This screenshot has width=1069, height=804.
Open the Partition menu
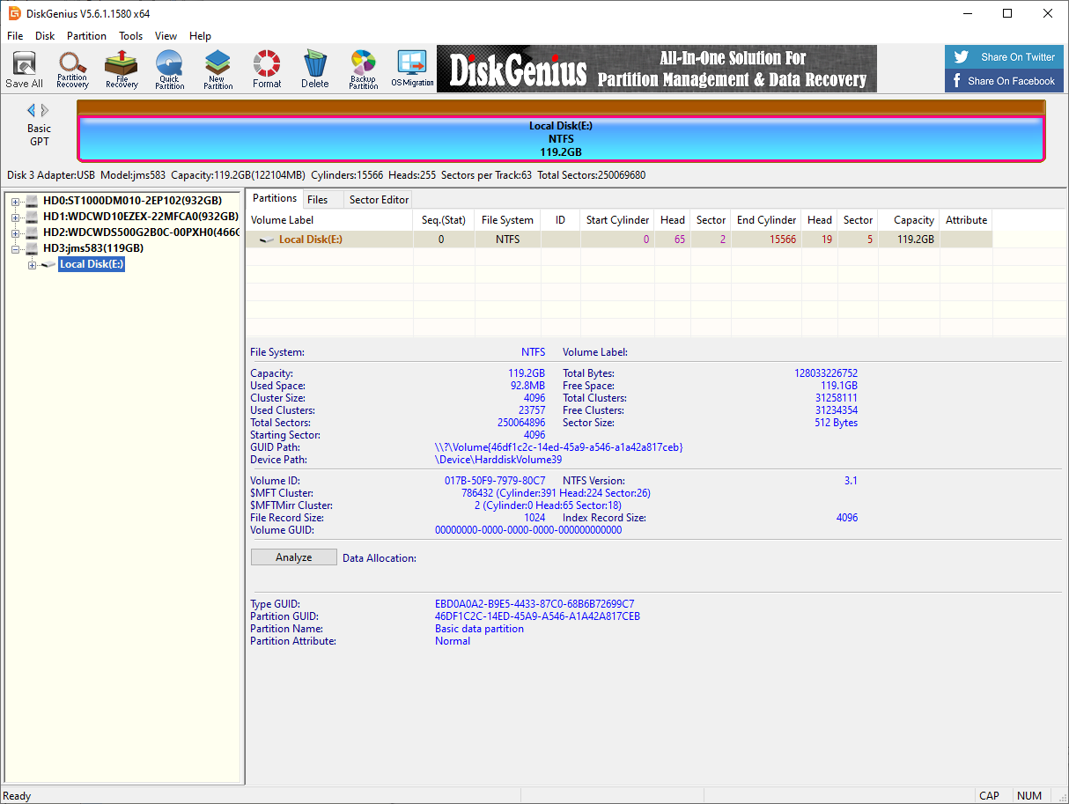pos(86,36)
